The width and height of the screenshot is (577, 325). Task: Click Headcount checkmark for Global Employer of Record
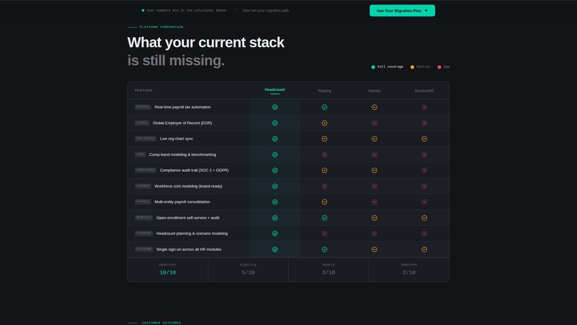(x=275, y=123)
